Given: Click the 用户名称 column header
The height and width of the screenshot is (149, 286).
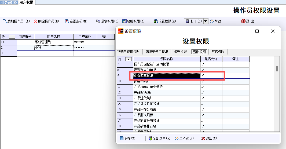Looking at the screenshot, I should [x=54, y=37].
